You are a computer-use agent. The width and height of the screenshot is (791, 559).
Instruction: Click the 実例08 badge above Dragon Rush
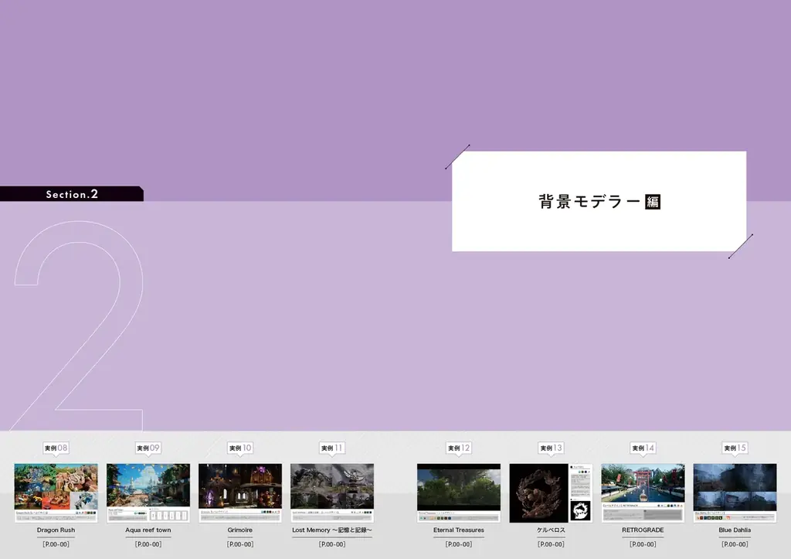(56, 447)
